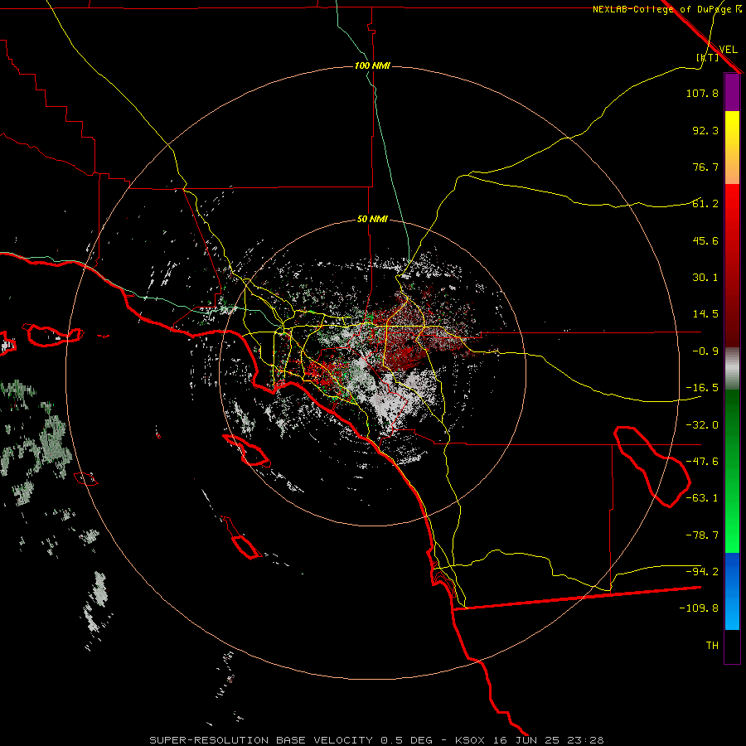Select the 92.3 scale value
Screen dimensions: 746x746
click(705, 130)
